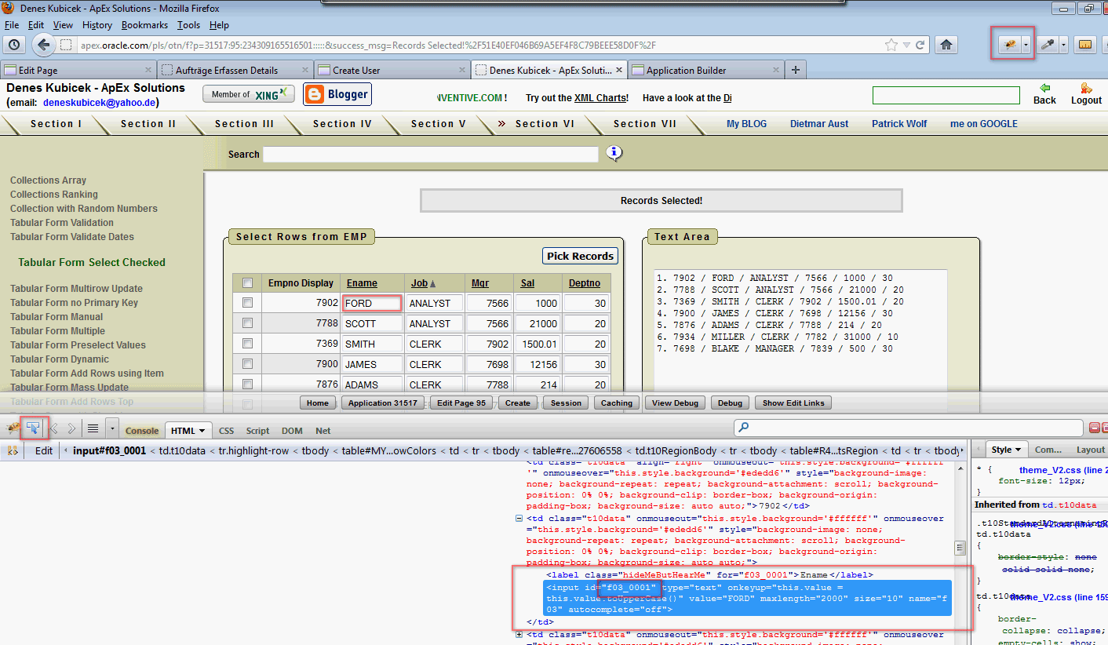Image resolution: width=1108 pixels, height=645 pixels.
Task: Open the URL history dropdown triangle
Action: pyautogui.click(x=906, y=46)
